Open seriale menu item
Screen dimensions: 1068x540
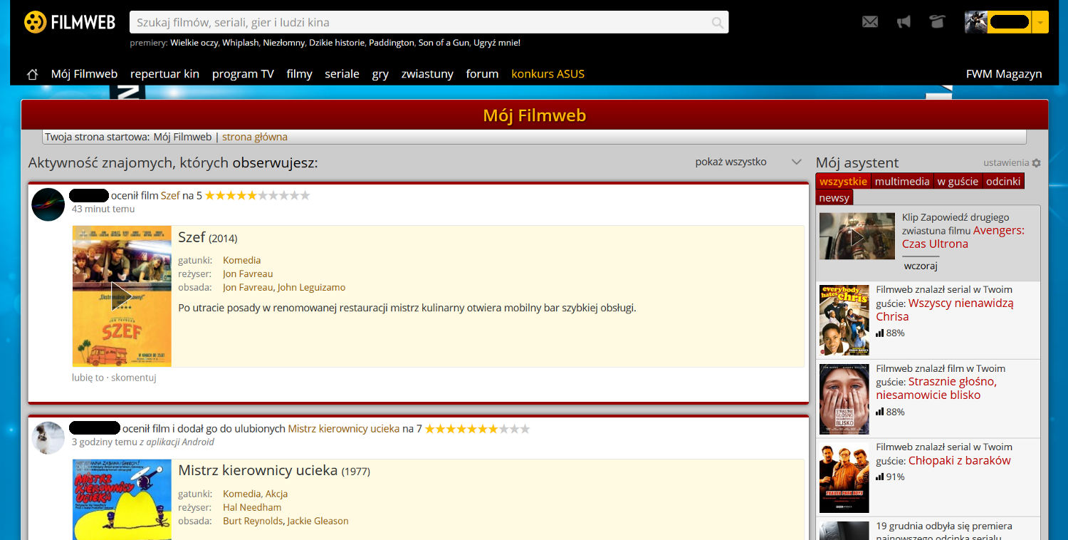point(342,74)
